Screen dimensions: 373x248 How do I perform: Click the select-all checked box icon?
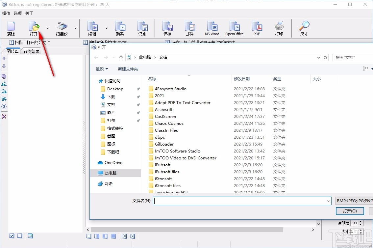12,236
